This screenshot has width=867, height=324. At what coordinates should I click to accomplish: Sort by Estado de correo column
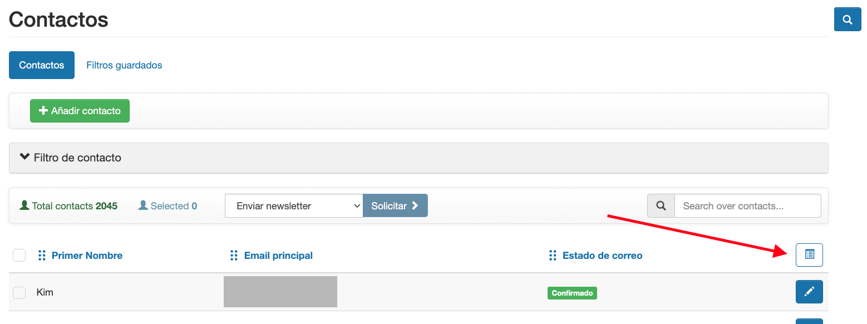pos(602,256)
